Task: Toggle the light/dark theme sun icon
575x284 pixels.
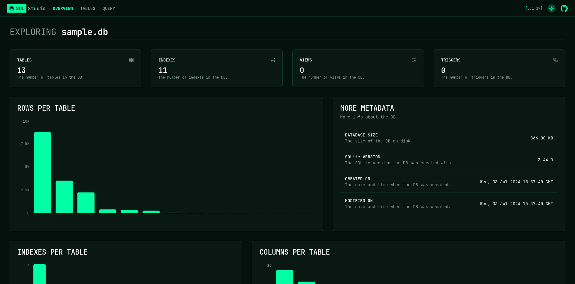Action: [552, 8]
